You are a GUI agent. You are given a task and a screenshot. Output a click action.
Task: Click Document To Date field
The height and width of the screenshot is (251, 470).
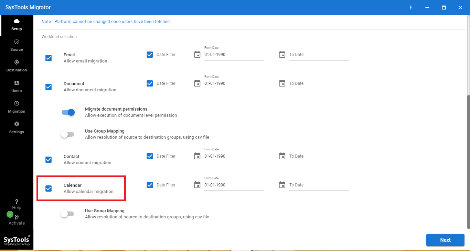click(x=319, y=83)
